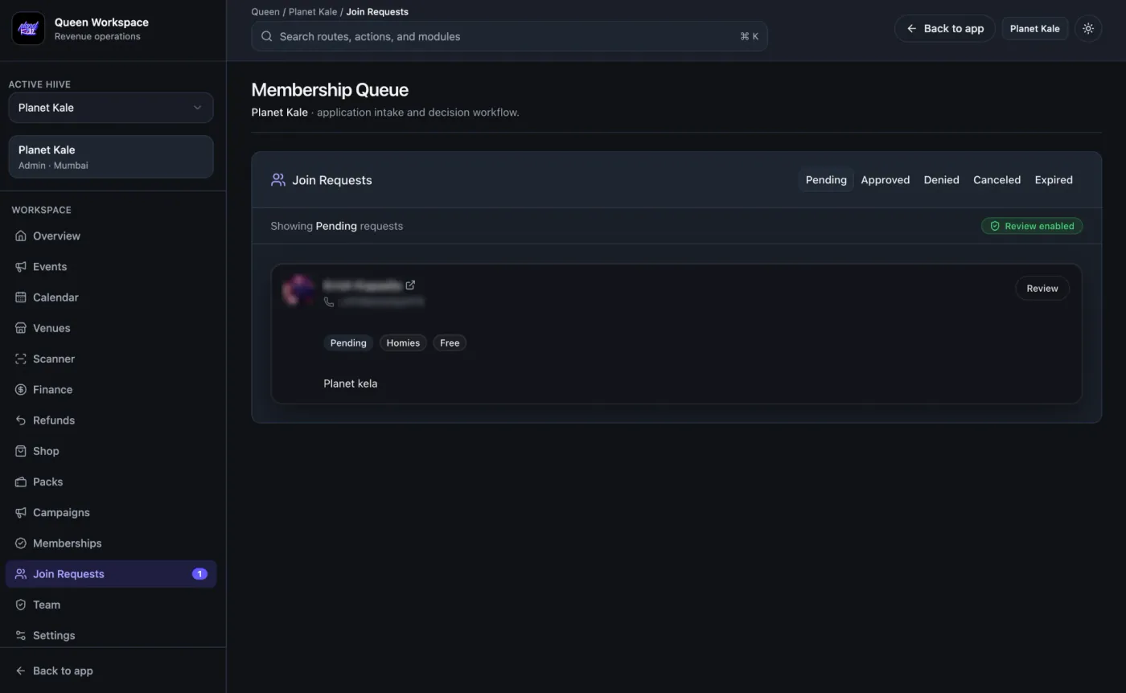The image size is (1126, 693).
Task: Click the Join Requests count badge
Action: coord(199,574)
